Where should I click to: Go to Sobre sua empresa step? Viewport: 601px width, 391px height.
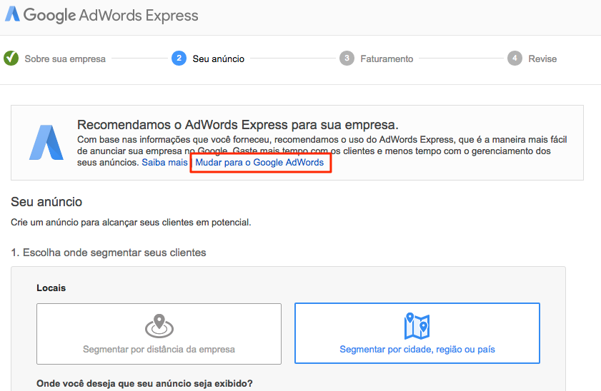65,59
